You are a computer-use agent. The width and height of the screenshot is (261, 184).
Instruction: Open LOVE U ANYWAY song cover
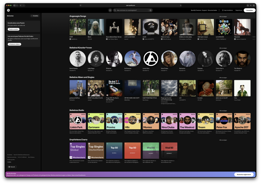pos(133,27)
